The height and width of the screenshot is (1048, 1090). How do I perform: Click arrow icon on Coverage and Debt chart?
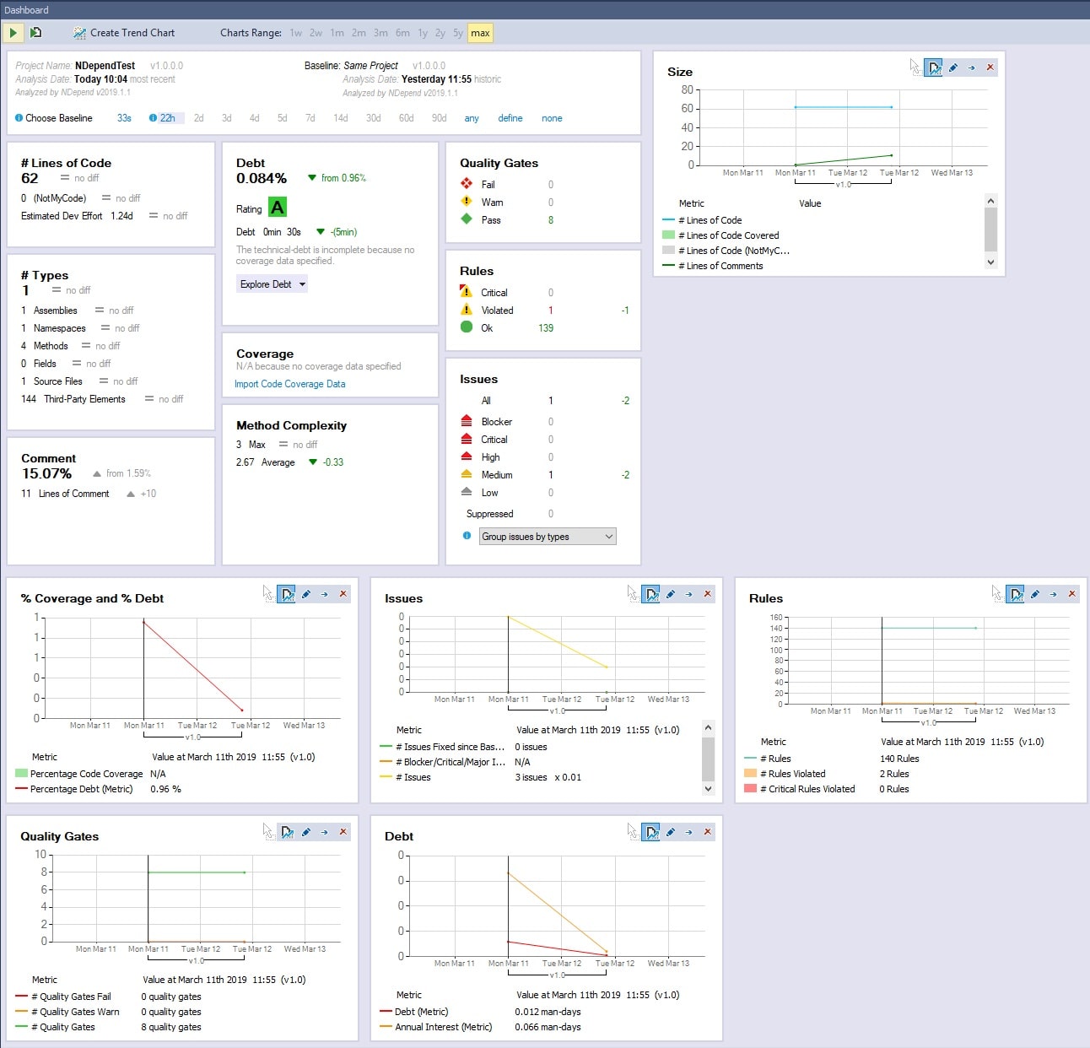[x=325, y=594]
